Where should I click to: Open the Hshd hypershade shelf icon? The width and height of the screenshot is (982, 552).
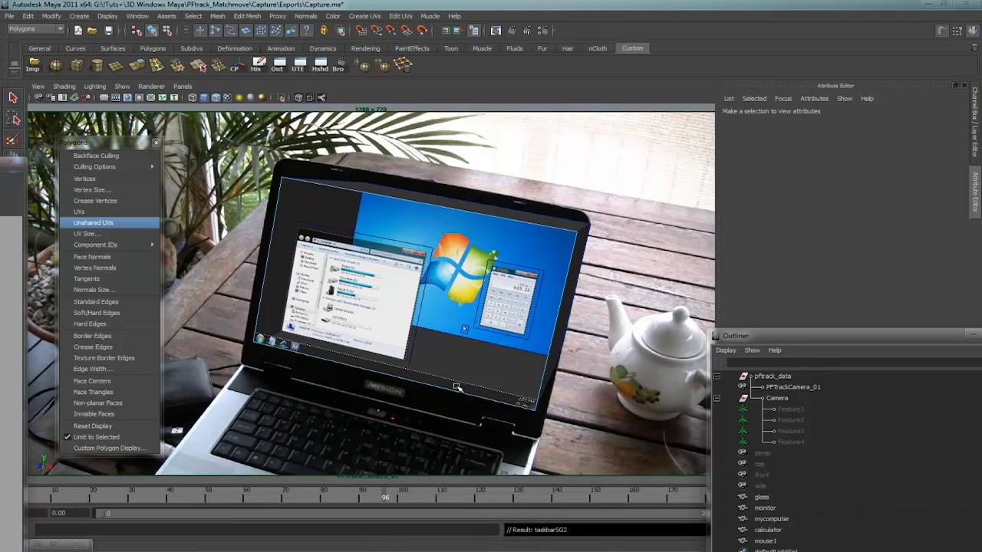tap(320, 65)
